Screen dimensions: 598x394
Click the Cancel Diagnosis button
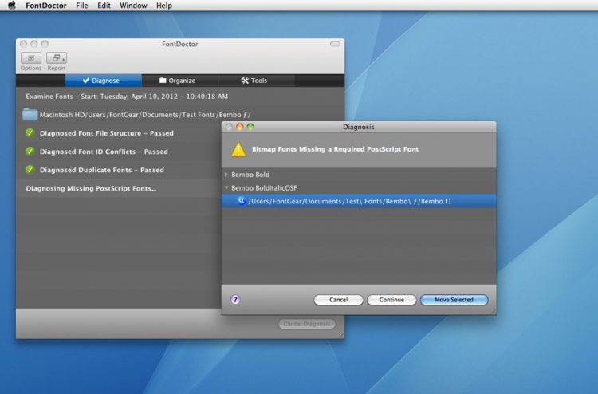pyautogui.click(x=307, y=324)
